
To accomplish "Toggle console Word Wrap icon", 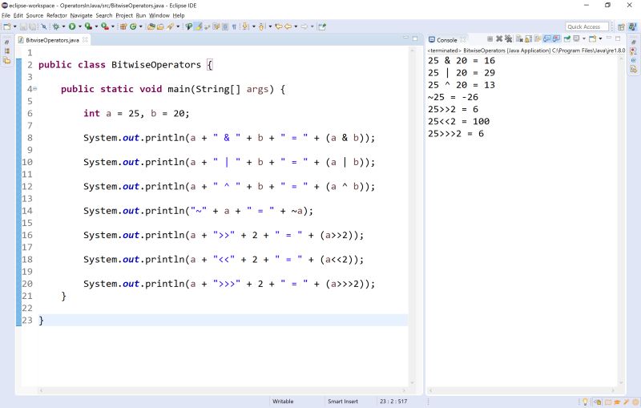I will pyautogui.click(x=538, y=38).
